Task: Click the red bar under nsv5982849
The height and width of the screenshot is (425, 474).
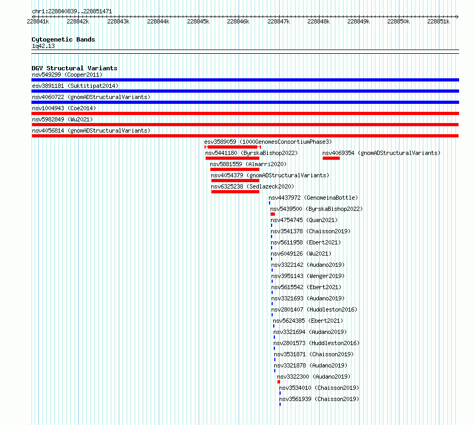Action: pos(245,125)
